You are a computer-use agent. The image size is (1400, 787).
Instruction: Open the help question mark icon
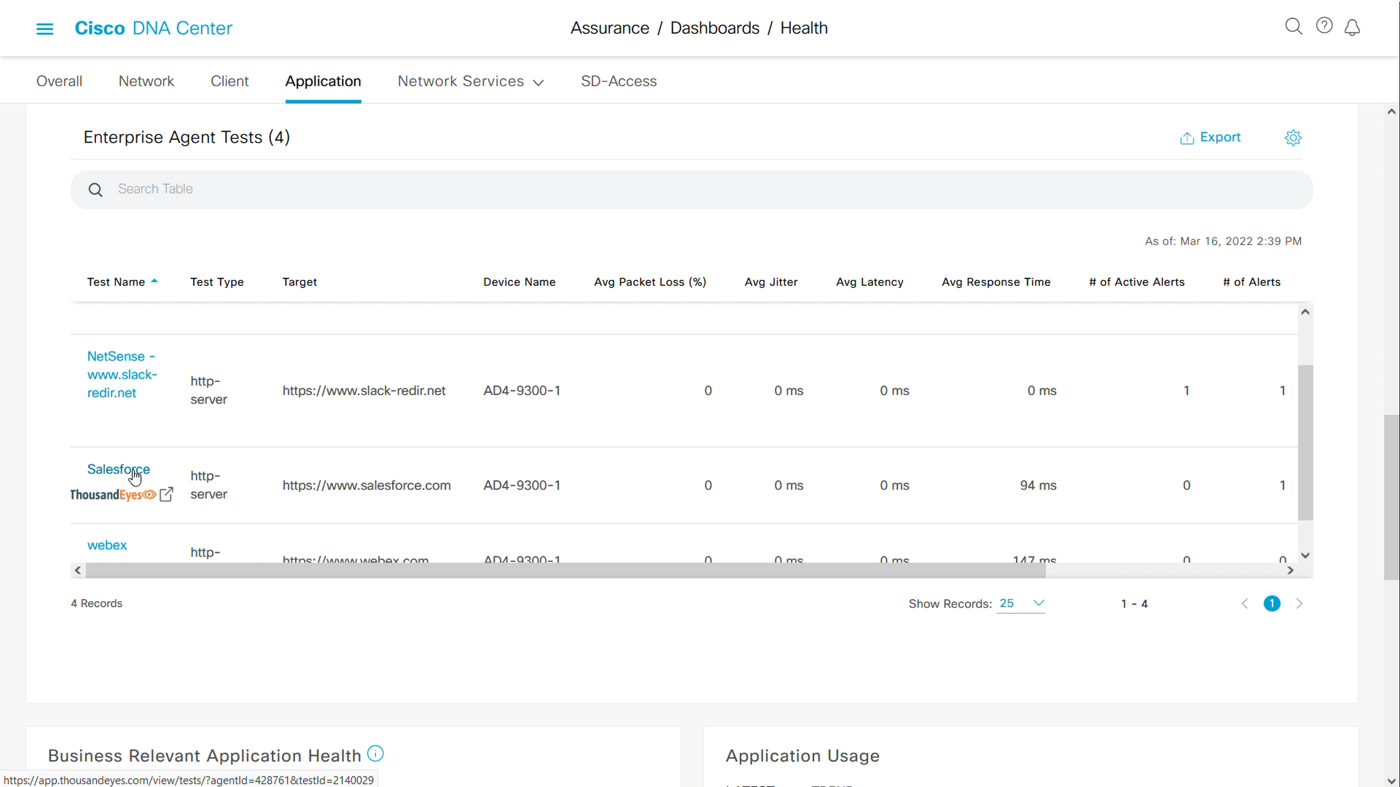click(1323, 26)
